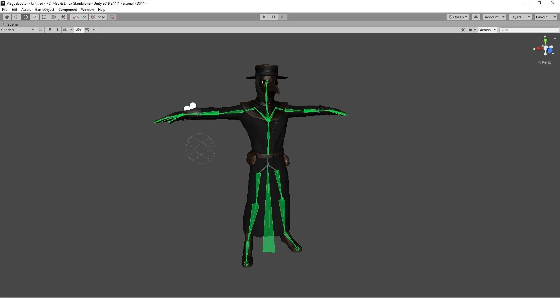
Task: Open the custom editor tools
Action: point(63,17)
